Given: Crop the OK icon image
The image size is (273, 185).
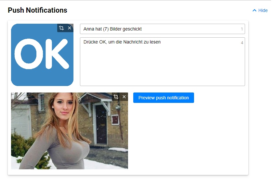Looking at the screenshot, I should tap(61, 28).
